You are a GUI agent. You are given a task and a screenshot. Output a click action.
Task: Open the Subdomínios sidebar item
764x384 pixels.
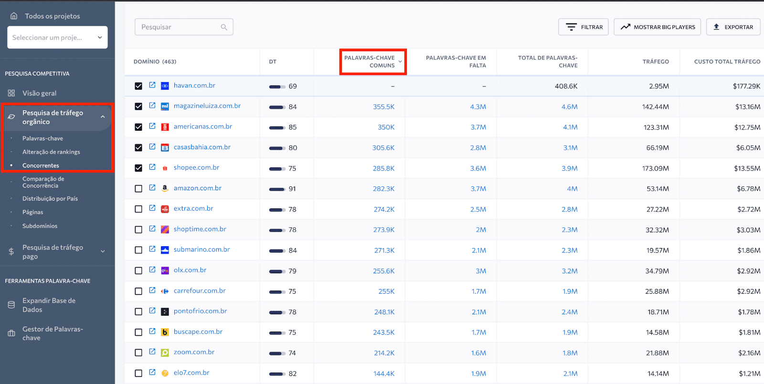point(40,226)
